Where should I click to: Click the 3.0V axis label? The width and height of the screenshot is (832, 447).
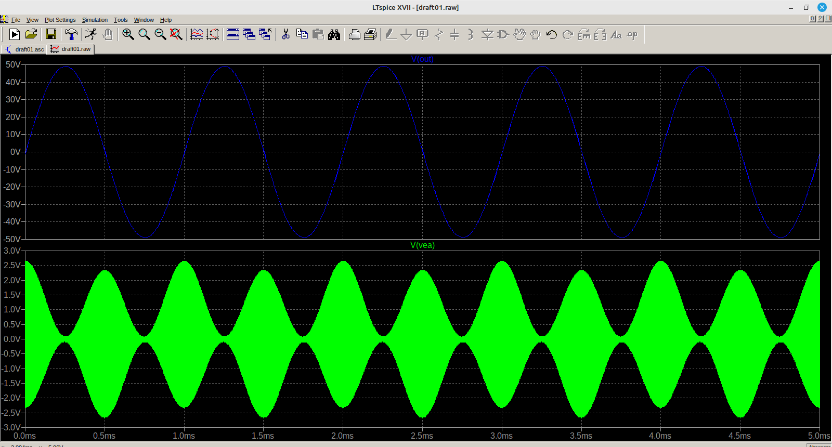(x=12, y=251)
